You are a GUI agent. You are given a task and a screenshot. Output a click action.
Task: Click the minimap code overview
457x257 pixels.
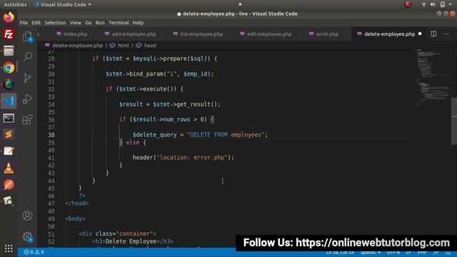point(433,79)
